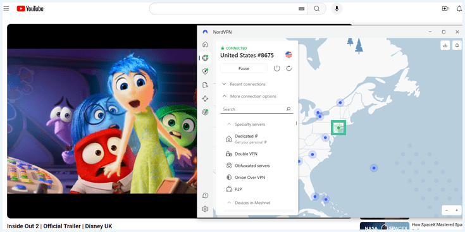This screenshot has width=465, height=232.
Task: Open the NordVPN map notification bell
Action: 457,46
